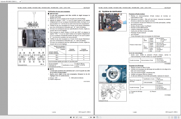Go to the previous page
Viewport: 181px width, 119px height.
click(x=74, y=117)
